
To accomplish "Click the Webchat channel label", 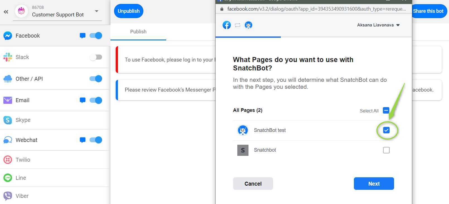I will 26,140.
